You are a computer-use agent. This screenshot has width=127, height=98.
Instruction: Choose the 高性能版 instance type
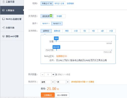pyautogui.click(x=47, y=16)
